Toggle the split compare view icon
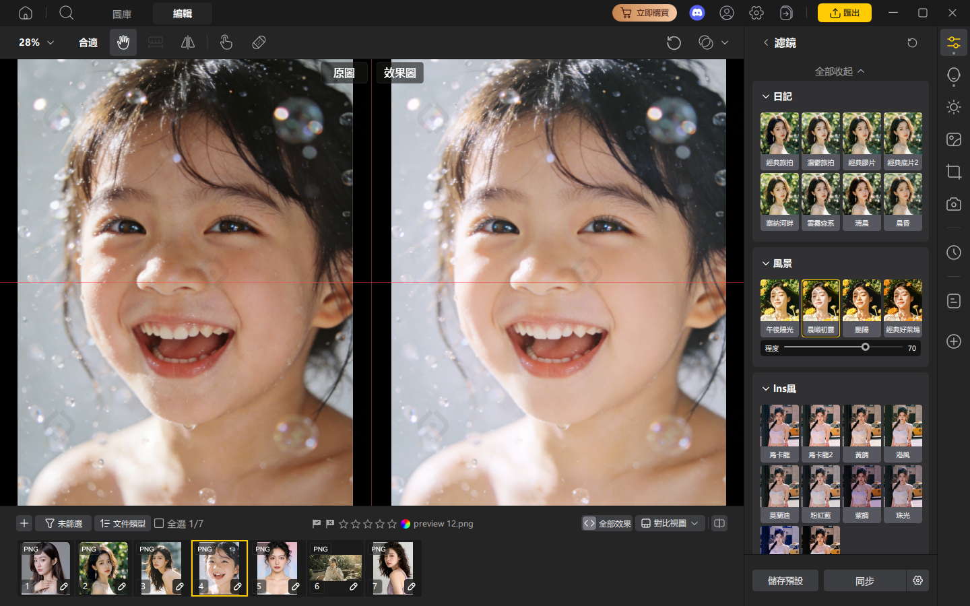 tap(719, 523)
